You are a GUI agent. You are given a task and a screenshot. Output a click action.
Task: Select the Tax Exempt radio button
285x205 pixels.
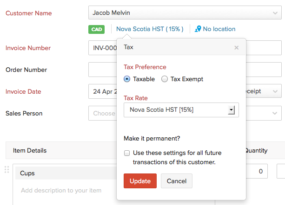[x=164, y=79]
